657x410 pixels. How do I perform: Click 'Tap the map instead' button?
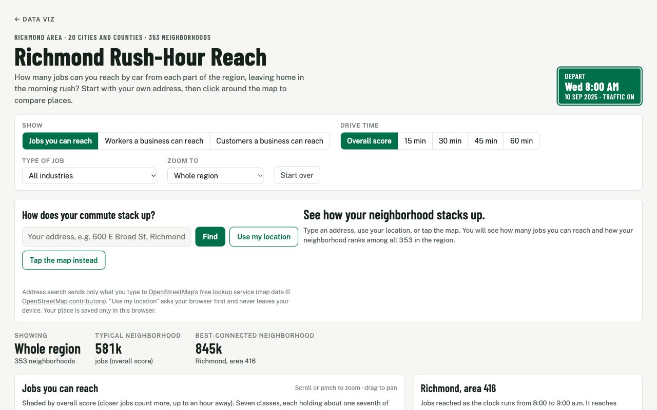(64, 260)
